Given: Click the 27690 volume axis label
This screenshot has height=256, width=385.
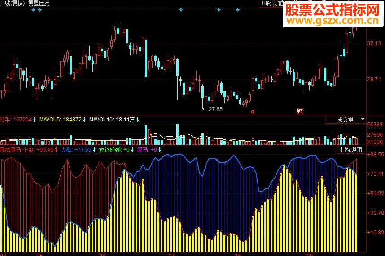Looking at the screenshot, I should pyautogui.click(x=375, y=135).
